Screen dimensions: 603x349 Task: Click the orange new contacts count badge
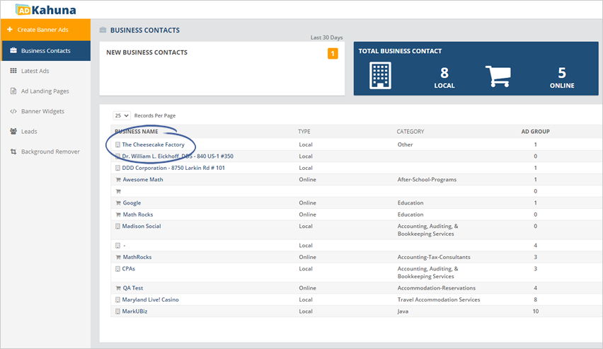pyautogui.click(x=333, y=54)
